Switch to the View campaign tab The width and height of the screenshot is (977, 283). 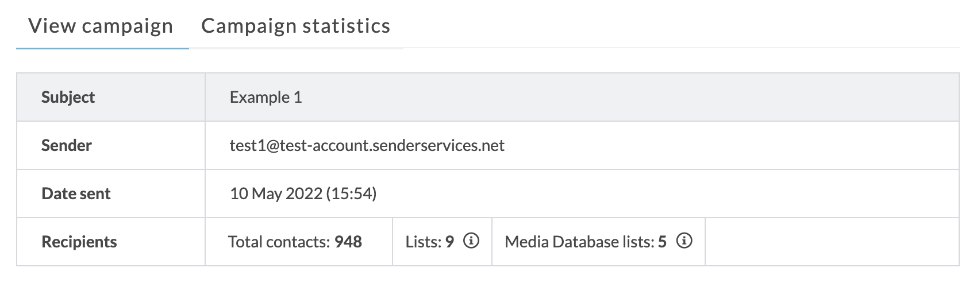click(101, 26)
